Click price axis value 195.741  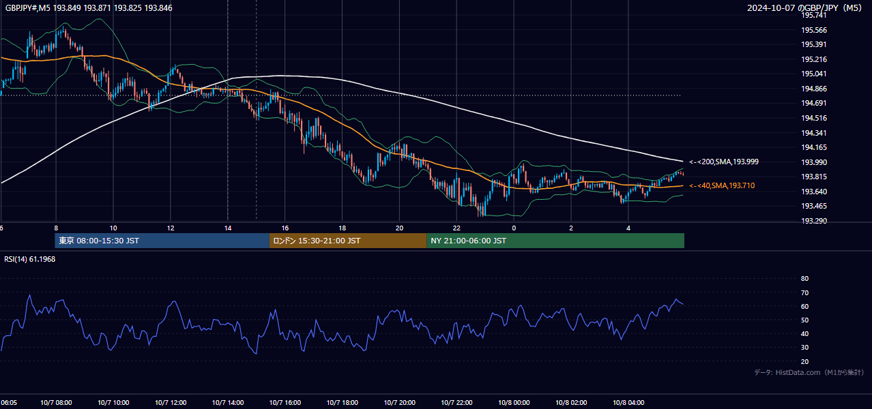coord(813,15)
